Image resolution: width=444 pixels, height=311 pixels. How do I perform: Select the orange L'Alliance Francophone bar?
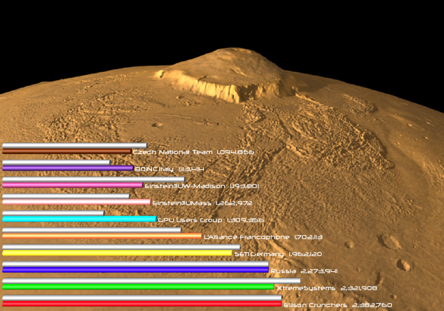click(102, 236)
